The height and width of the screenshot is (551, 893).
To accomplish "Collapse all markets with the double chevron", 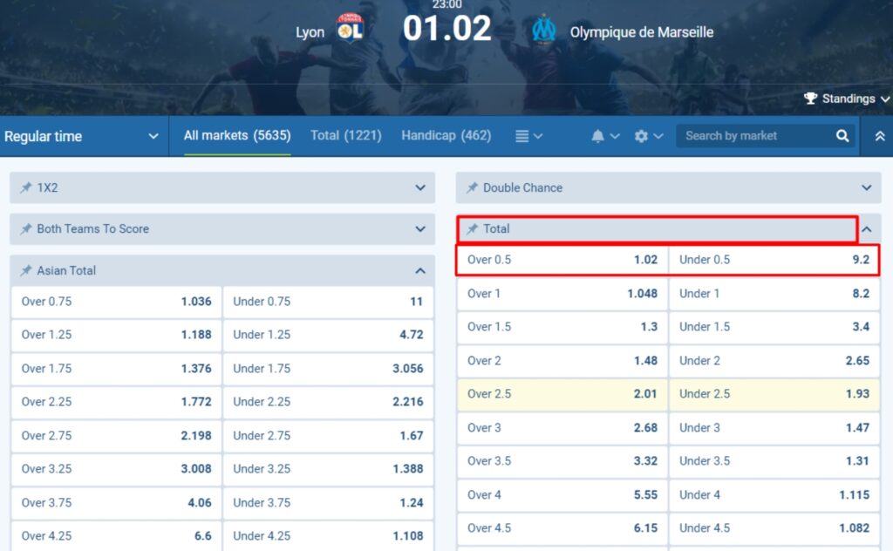I will point(877,136).
